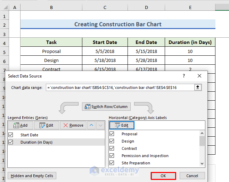The height and width of the screenshot is (182, 229).
Task: Toggle the Site Preparation checkbox
Action: (x=112, y=163)
